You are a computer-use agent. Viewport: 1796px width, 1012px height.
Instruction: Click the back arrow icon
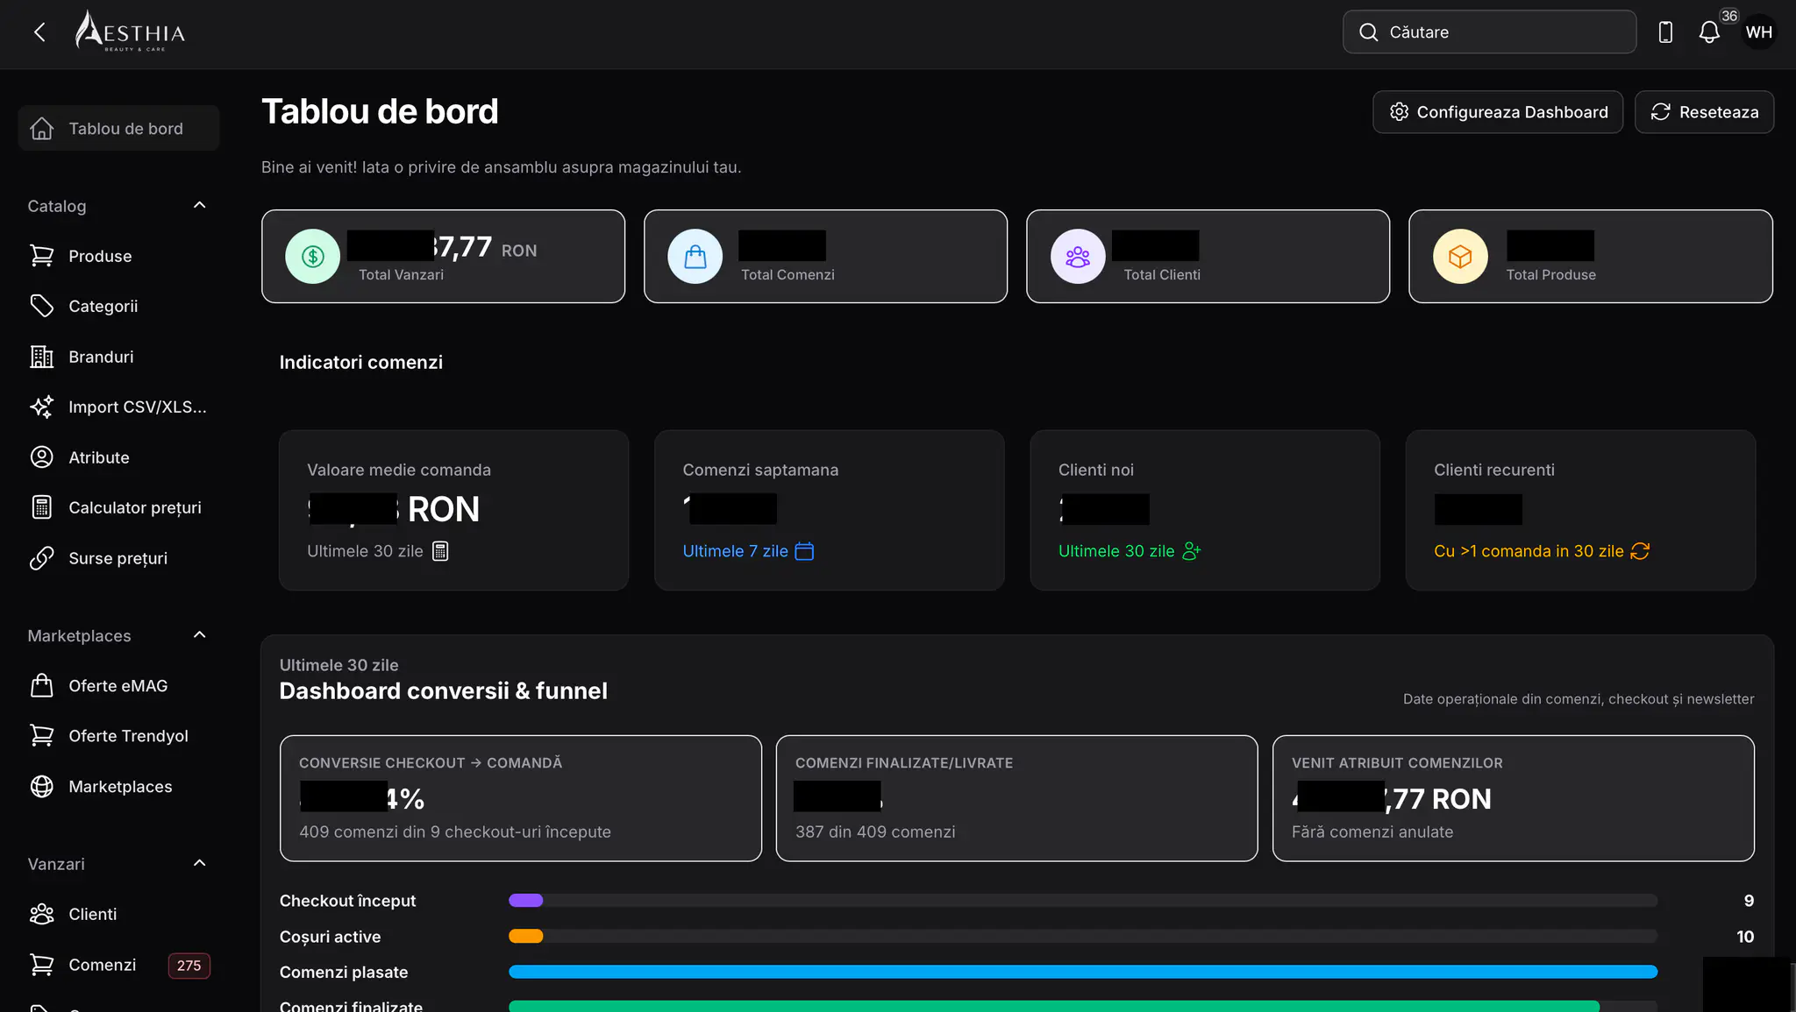coord(39,32)
